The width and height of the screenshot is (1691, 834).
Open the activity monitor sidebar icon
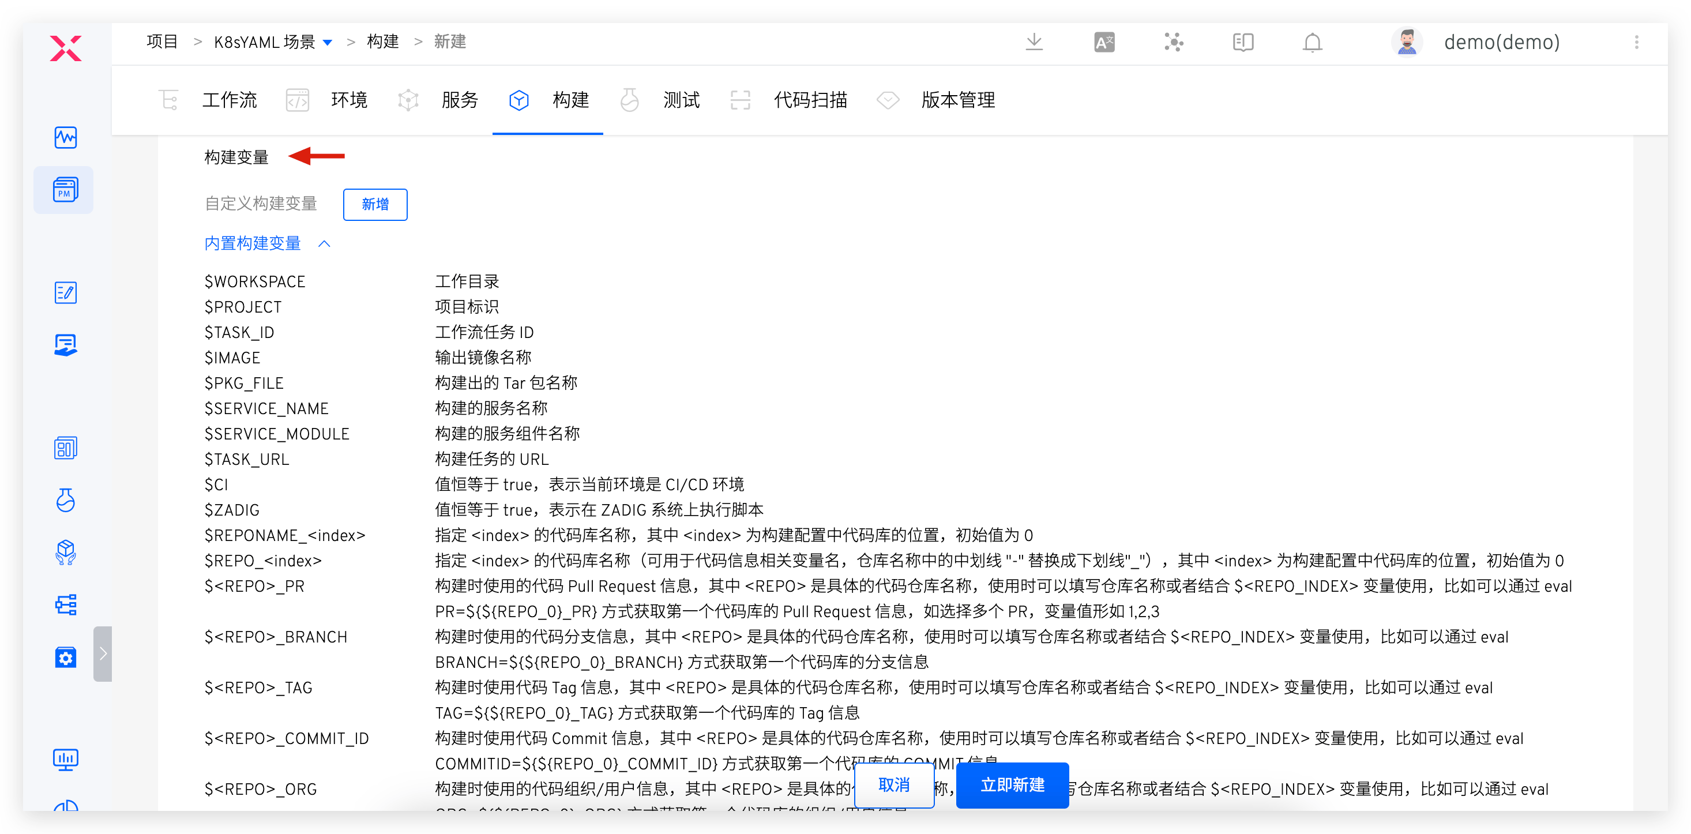pyautogui.click(x=66, y=138)
